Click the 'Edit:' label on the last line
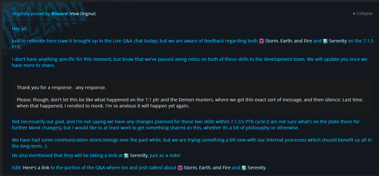Screen dimensions: 379x176 (x=17, y=168)
